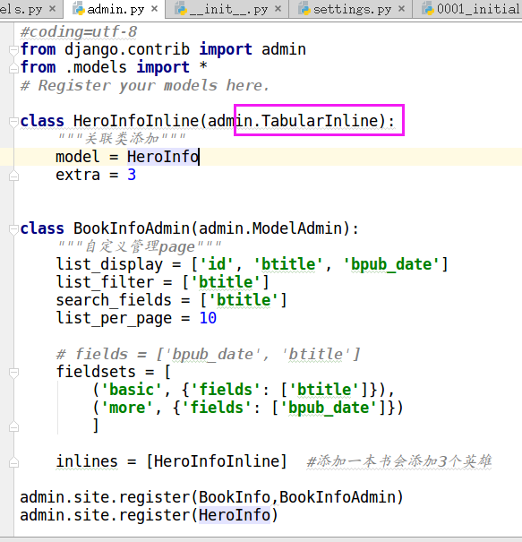
Task: Click class name 'BookInfoAdmin' in its definition
Action: (x=132, y=228)
